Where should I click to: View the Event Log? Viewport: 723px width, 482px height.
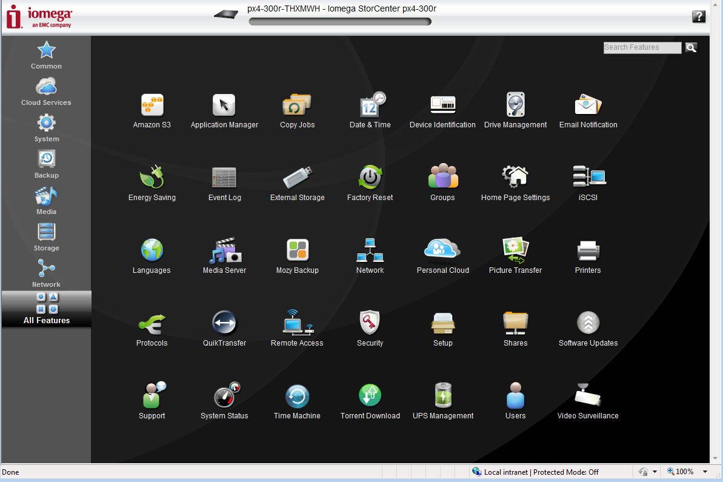224,184
